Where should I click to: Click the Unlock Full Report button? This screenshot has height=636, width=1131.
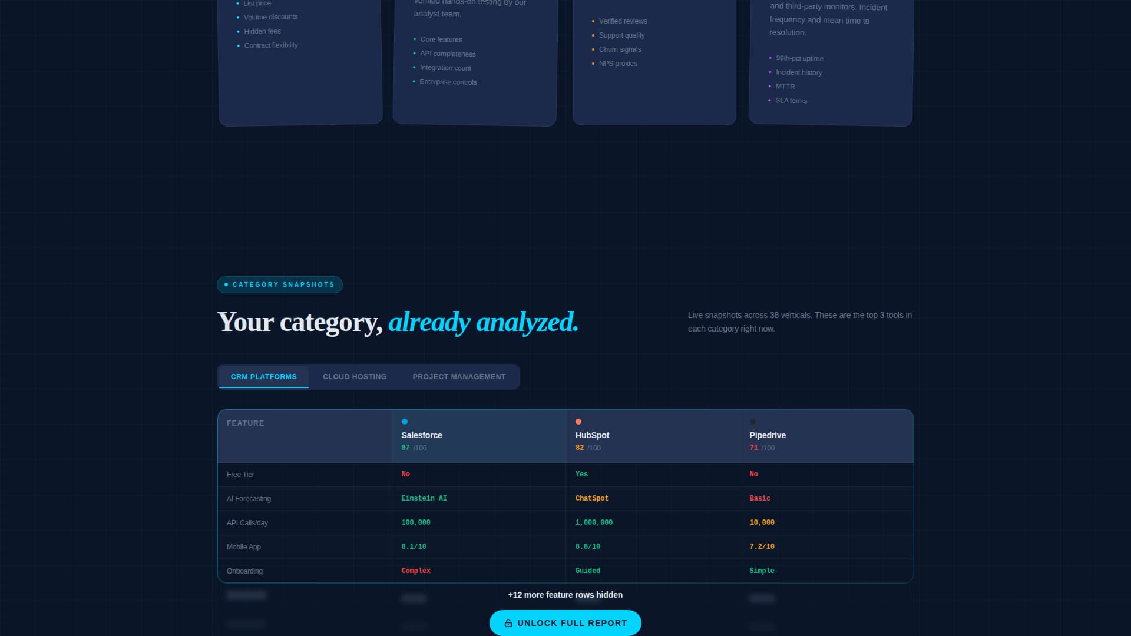pyautogui.click(x=565, y=622)
